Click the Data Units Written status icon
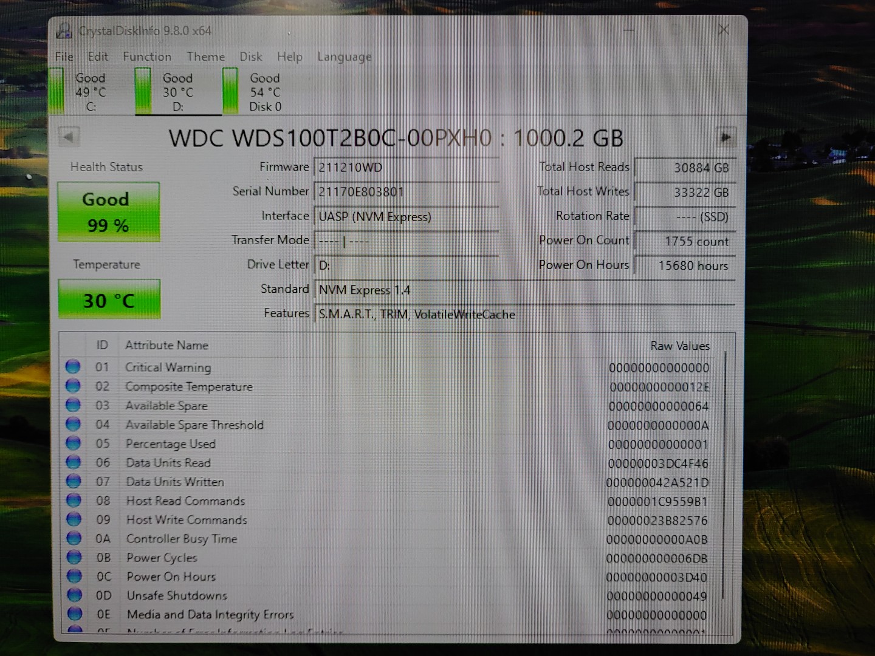Image resolution: width=875 pixels, height=656 pixels. (x=74, y=481)
